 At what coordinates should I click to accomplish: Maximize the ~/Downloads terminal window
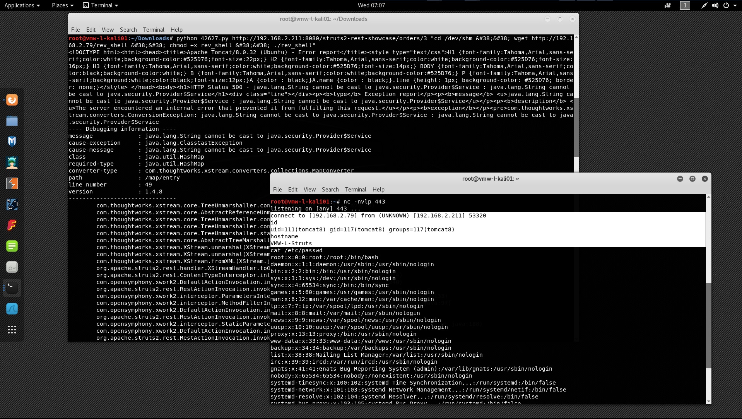point(560,19)
